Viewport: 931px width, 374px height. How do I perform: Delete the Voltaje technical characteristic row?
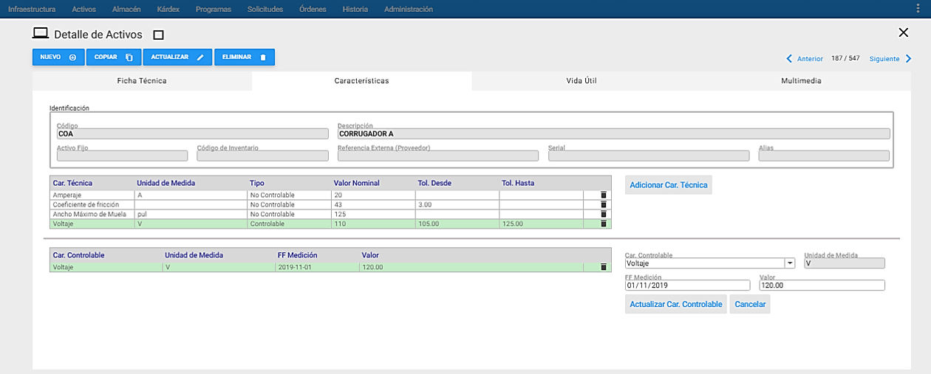point(603,224)
